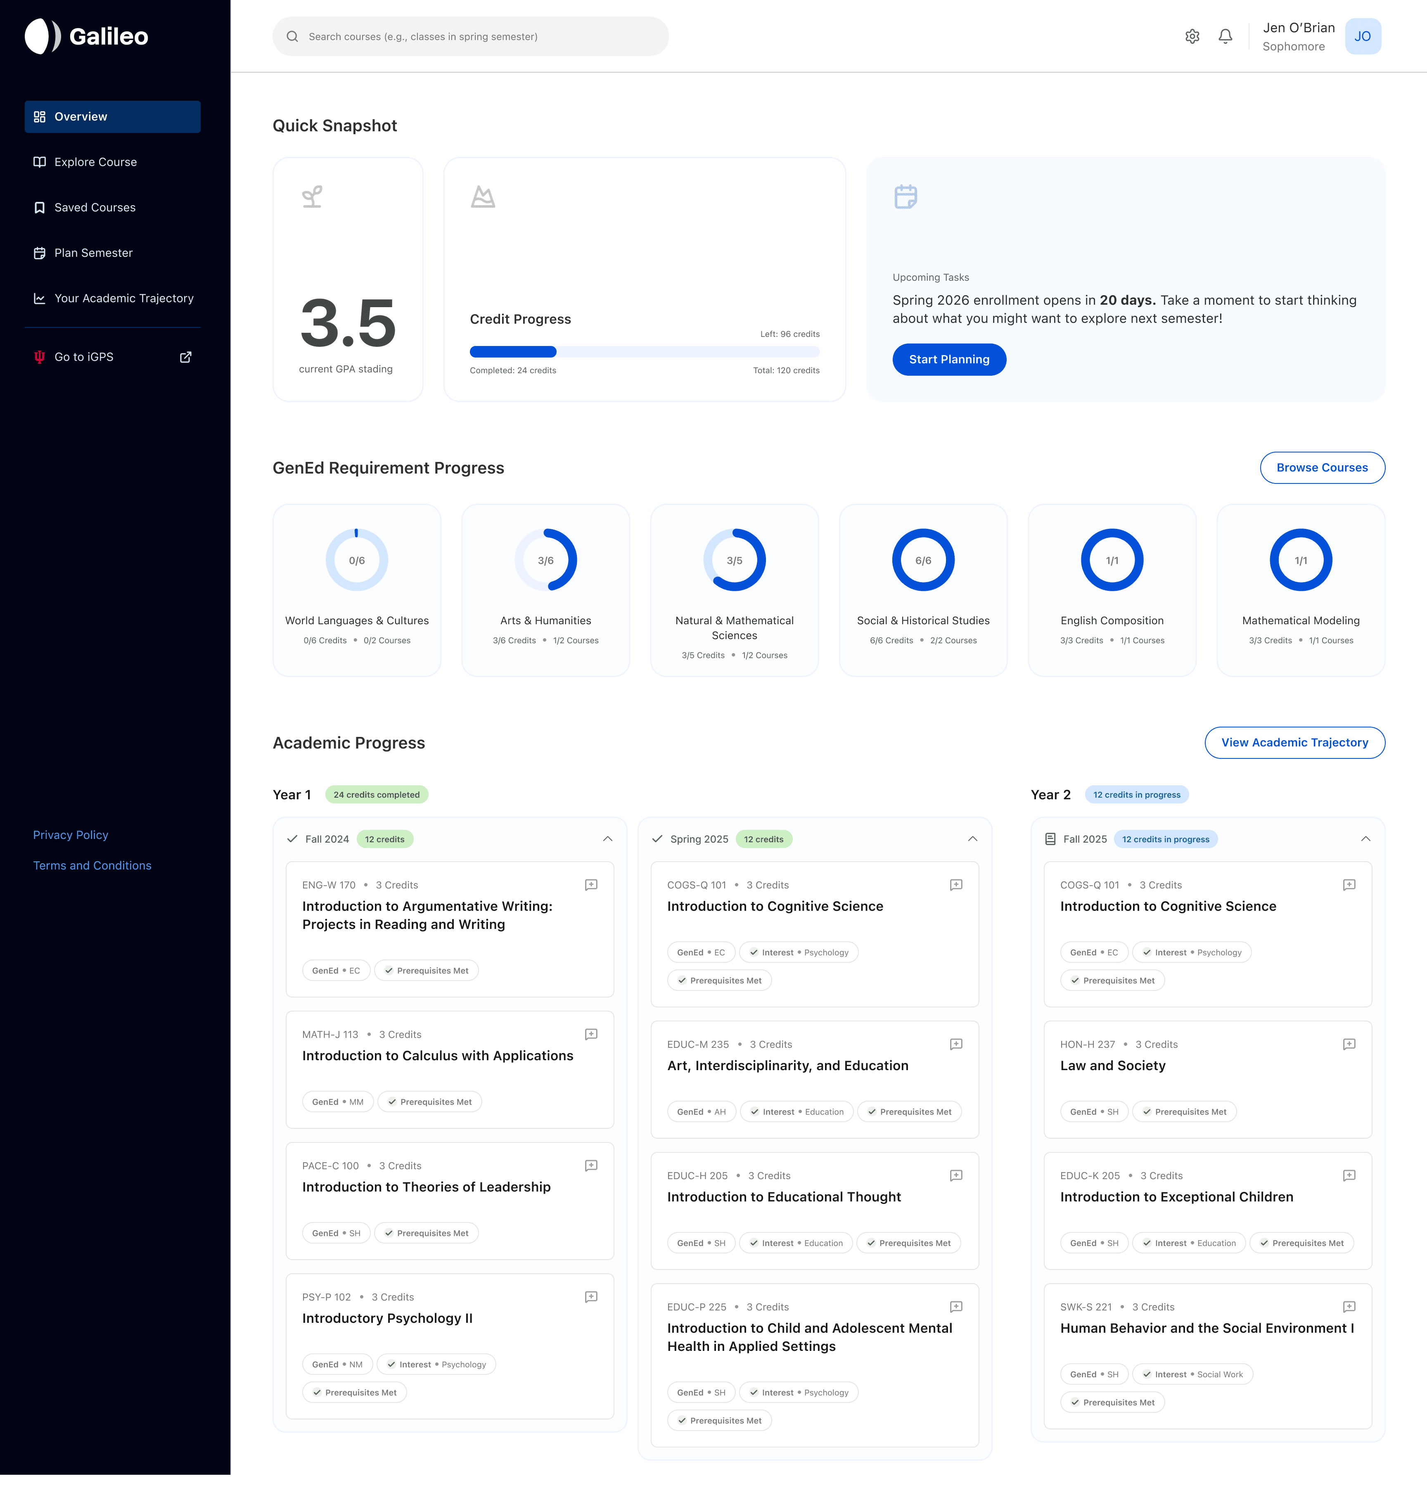Open Explore Course in sidebar

[95, 162]
